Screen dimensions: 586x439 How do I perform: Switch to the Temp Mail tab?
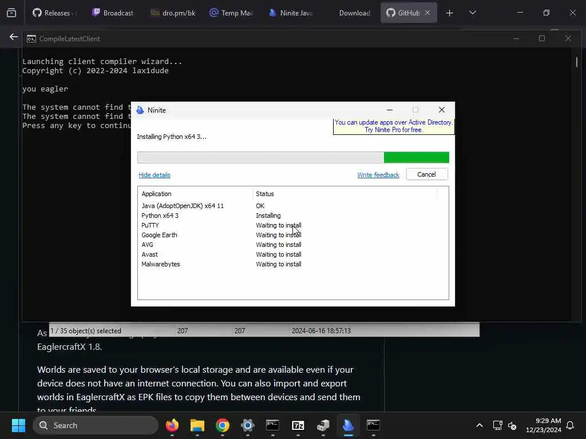(x=232, y=13)
